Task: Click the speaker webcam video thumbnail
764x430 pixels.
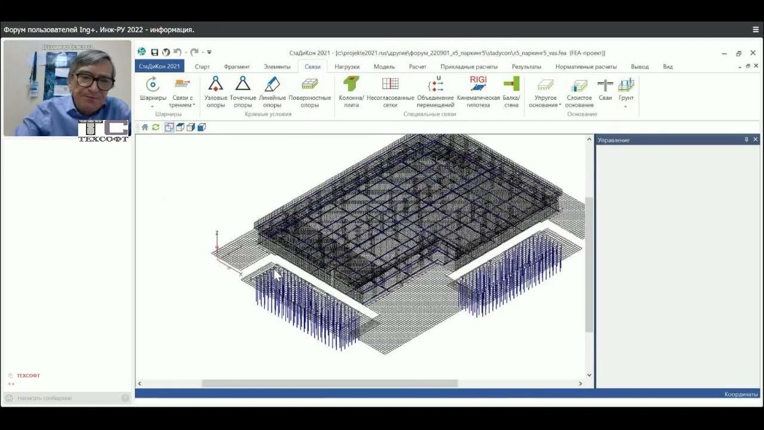Action: pos(67,88)
